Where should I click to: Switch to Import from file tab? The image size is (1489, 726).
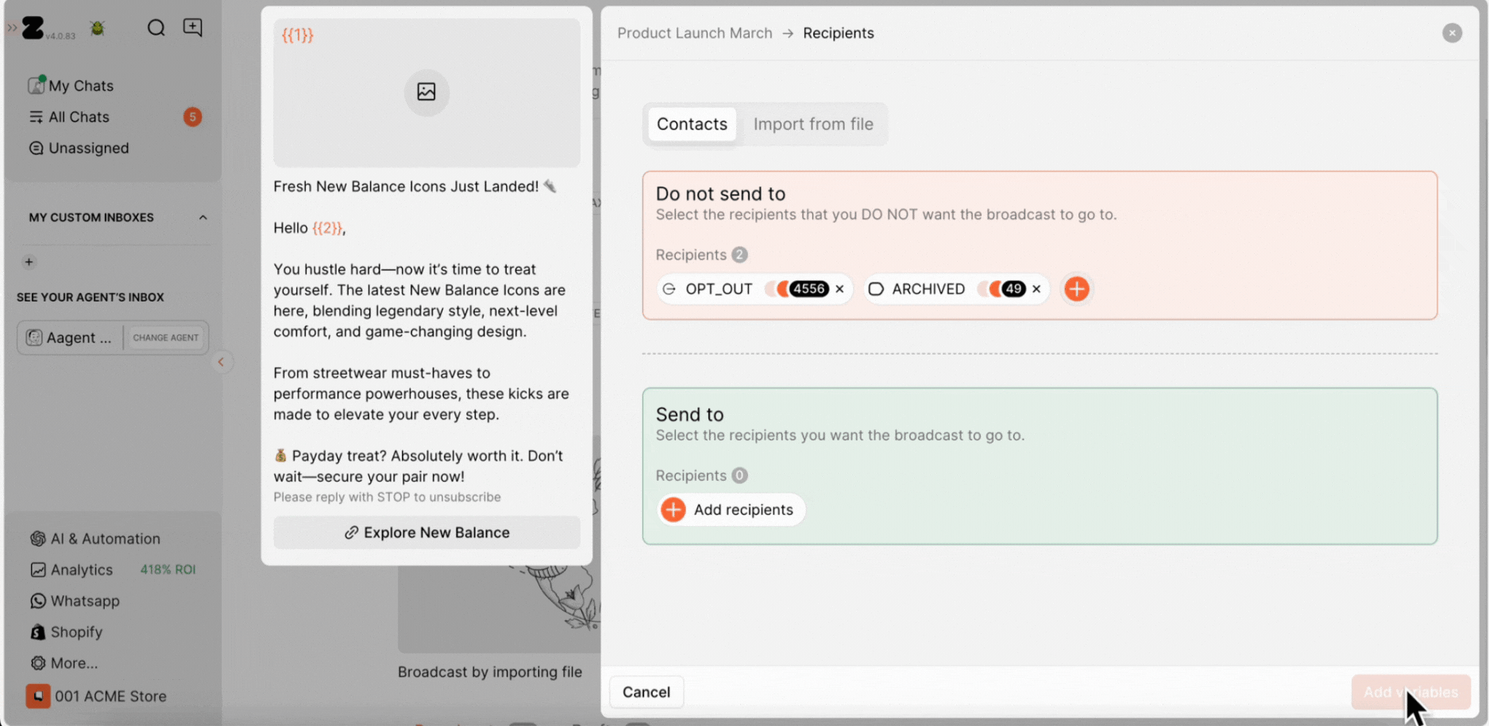tap(812, 125)
